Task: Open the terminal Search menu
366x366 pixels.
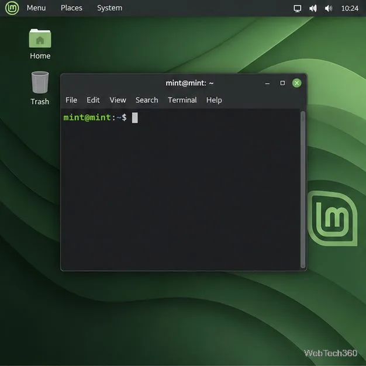Action: click(147, 100)
